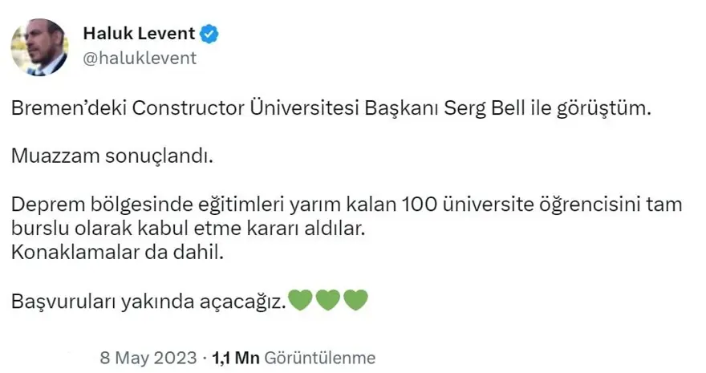Click the Görüntülenme label
The height and width of the screenshot is (373, 706).
tap(319, 358)
